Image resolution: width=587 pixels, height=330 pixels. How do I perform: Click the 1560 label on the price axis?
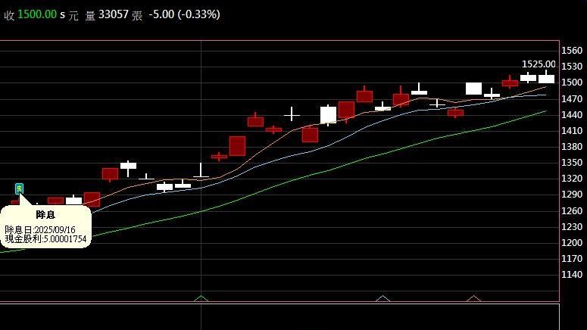tap(573, 51)
